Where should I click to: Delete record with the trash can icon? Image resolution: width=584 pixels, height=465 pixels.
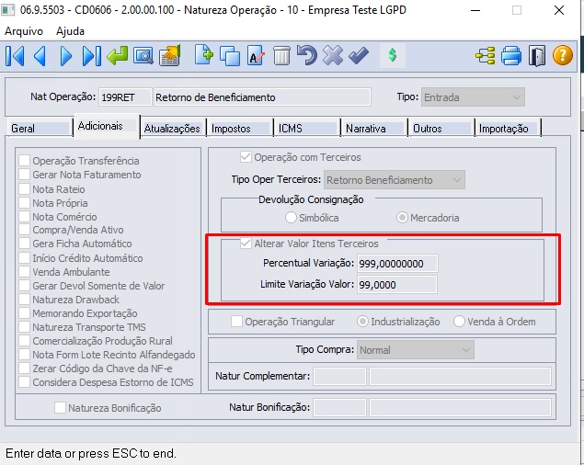click(x=281, y=56)
